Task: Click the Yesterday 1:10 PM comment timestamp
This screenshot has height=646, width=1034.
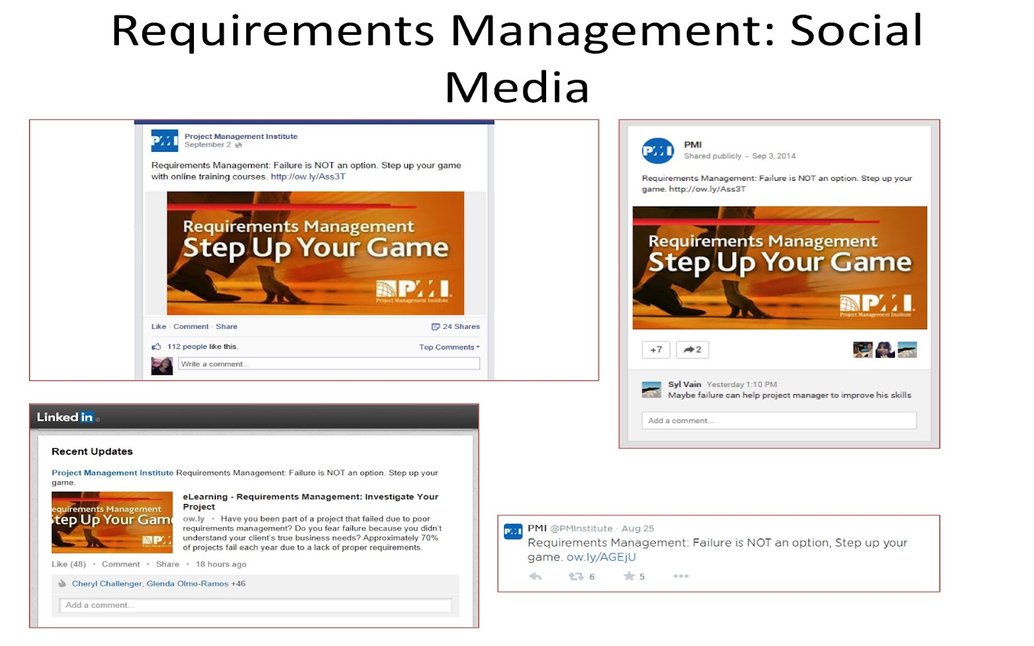Action: pos(741,384)
